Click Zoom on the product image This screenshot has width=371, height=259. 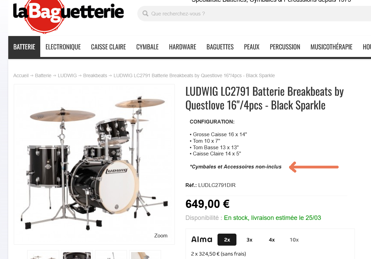coord(161,236)
